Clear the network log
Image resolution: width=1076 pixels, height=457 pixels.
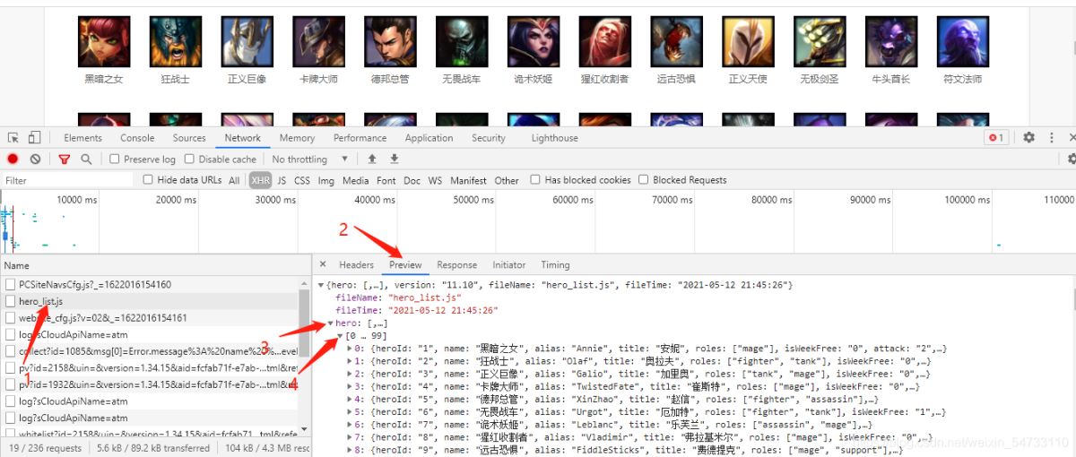35,159
